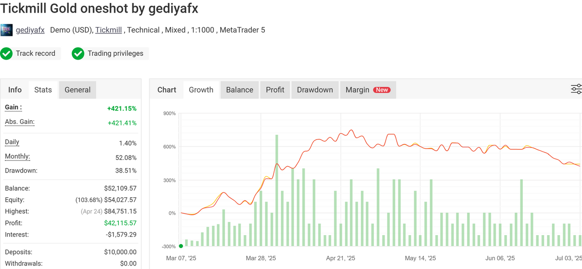This screenshot has height=269, width=582.
Task: Click the Abs. Gain label
Action: point(19,122)
